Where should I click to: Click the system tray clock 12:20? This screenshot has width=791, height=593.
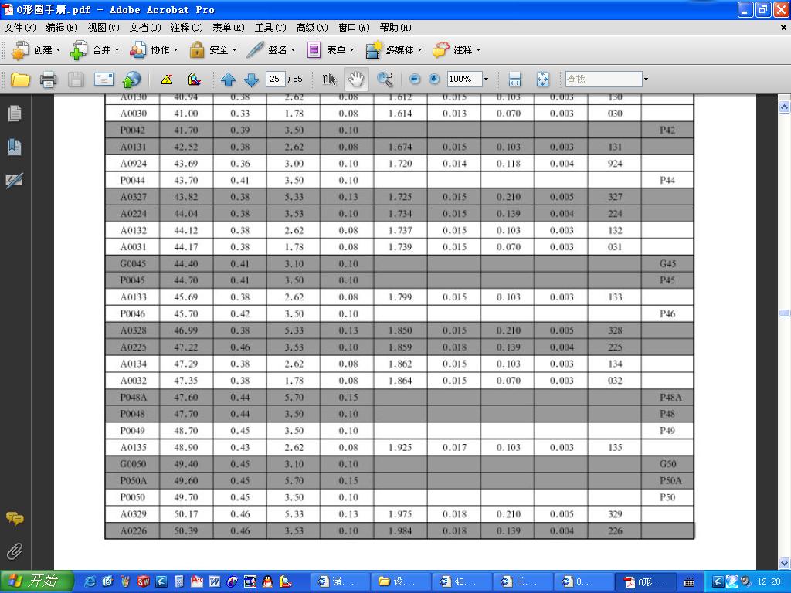pyautogui.click(x=769, y=581)
